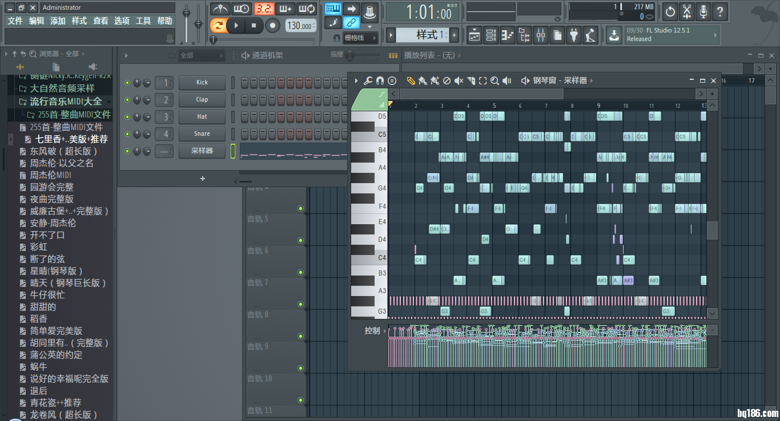Screen dimensions: 780x421
Task: Open piano roll wrench tools menu
Action: [368, 81]
